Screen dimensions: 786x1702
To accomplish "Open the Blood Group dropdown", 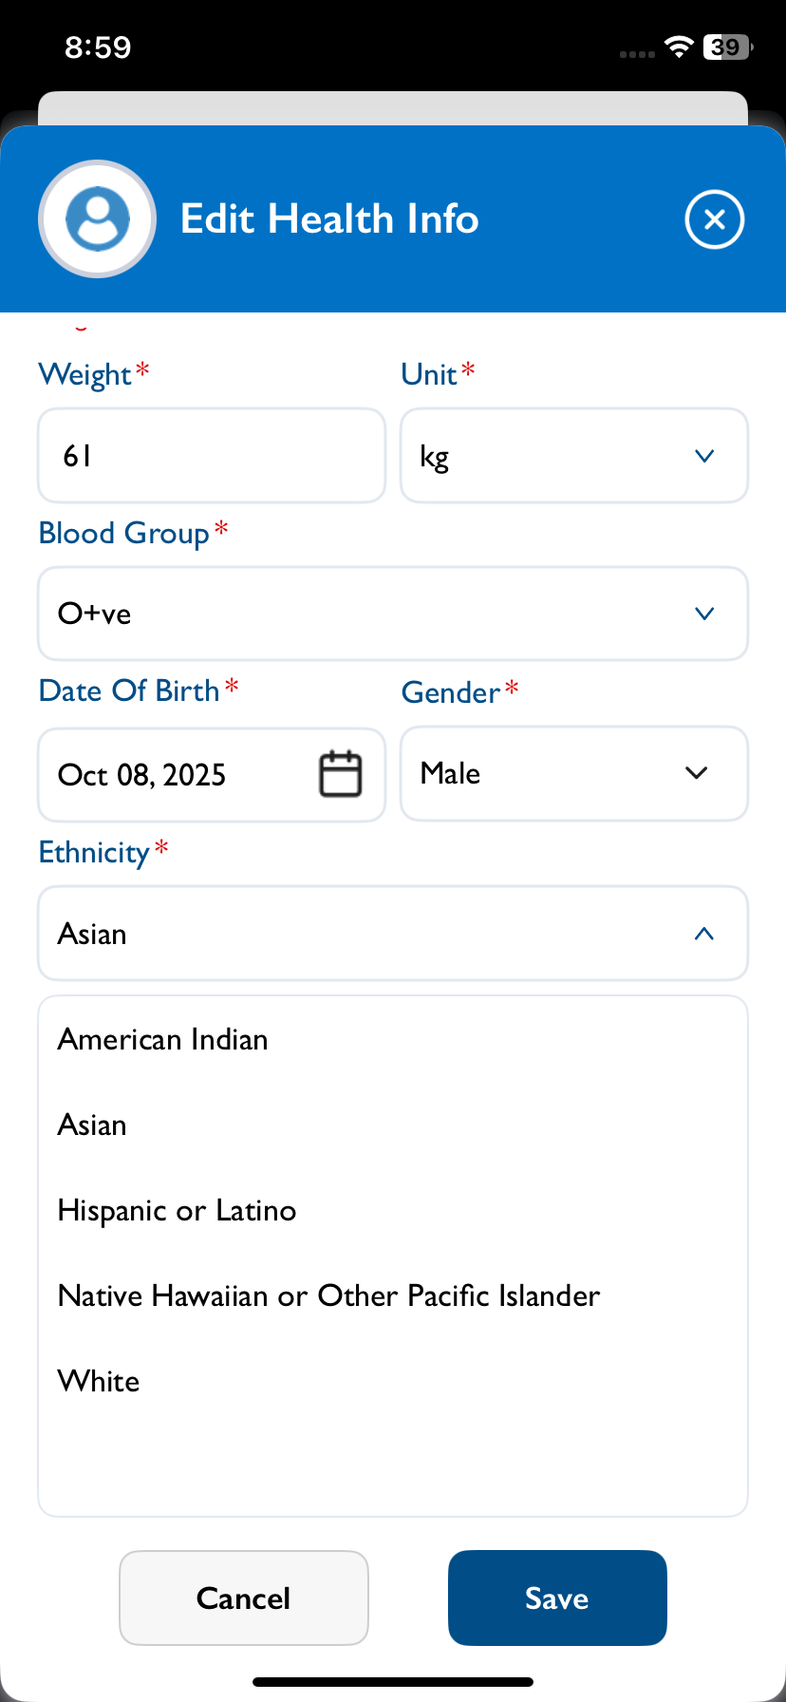I will point(393,614).
